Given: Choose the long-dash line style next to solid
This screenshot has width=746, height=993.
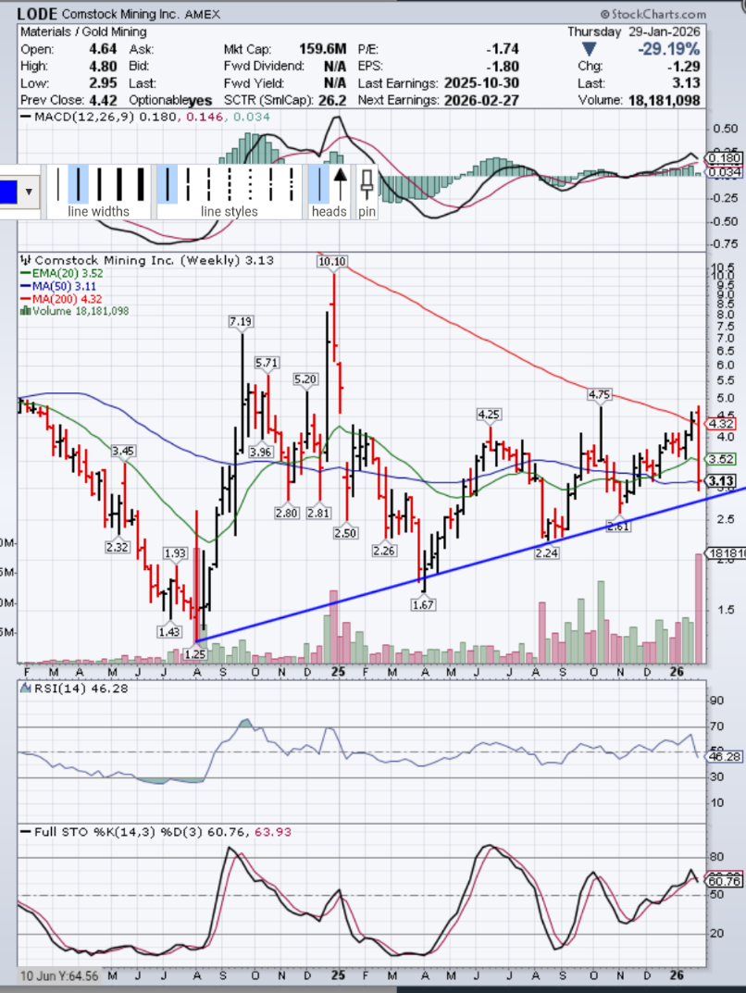Looking at the screenshot, I should pos(188,184).
